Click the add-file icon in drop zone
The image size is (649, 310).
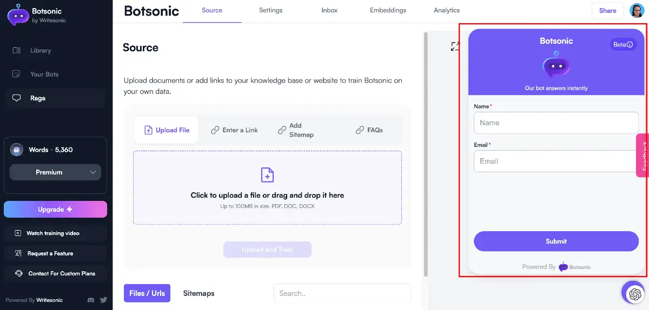(x=267, y=174)
